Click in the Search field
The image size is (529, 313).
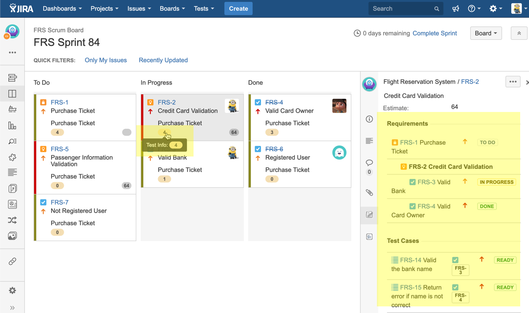[x=401, y=9]
